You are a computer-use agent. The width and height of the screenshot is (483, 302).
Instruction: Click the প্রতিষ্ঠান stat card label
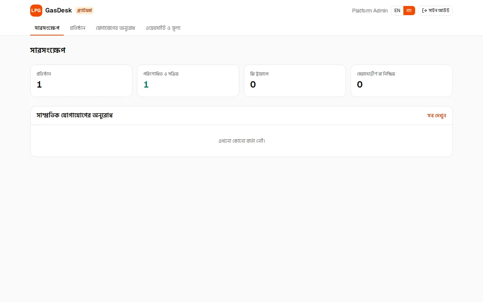44,74
